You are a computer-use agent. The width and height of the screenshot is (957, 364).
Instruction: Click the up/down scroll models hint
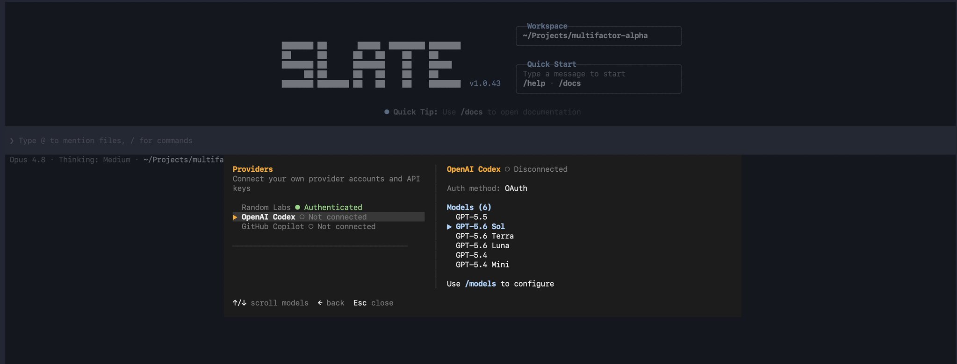pos(270,303)
